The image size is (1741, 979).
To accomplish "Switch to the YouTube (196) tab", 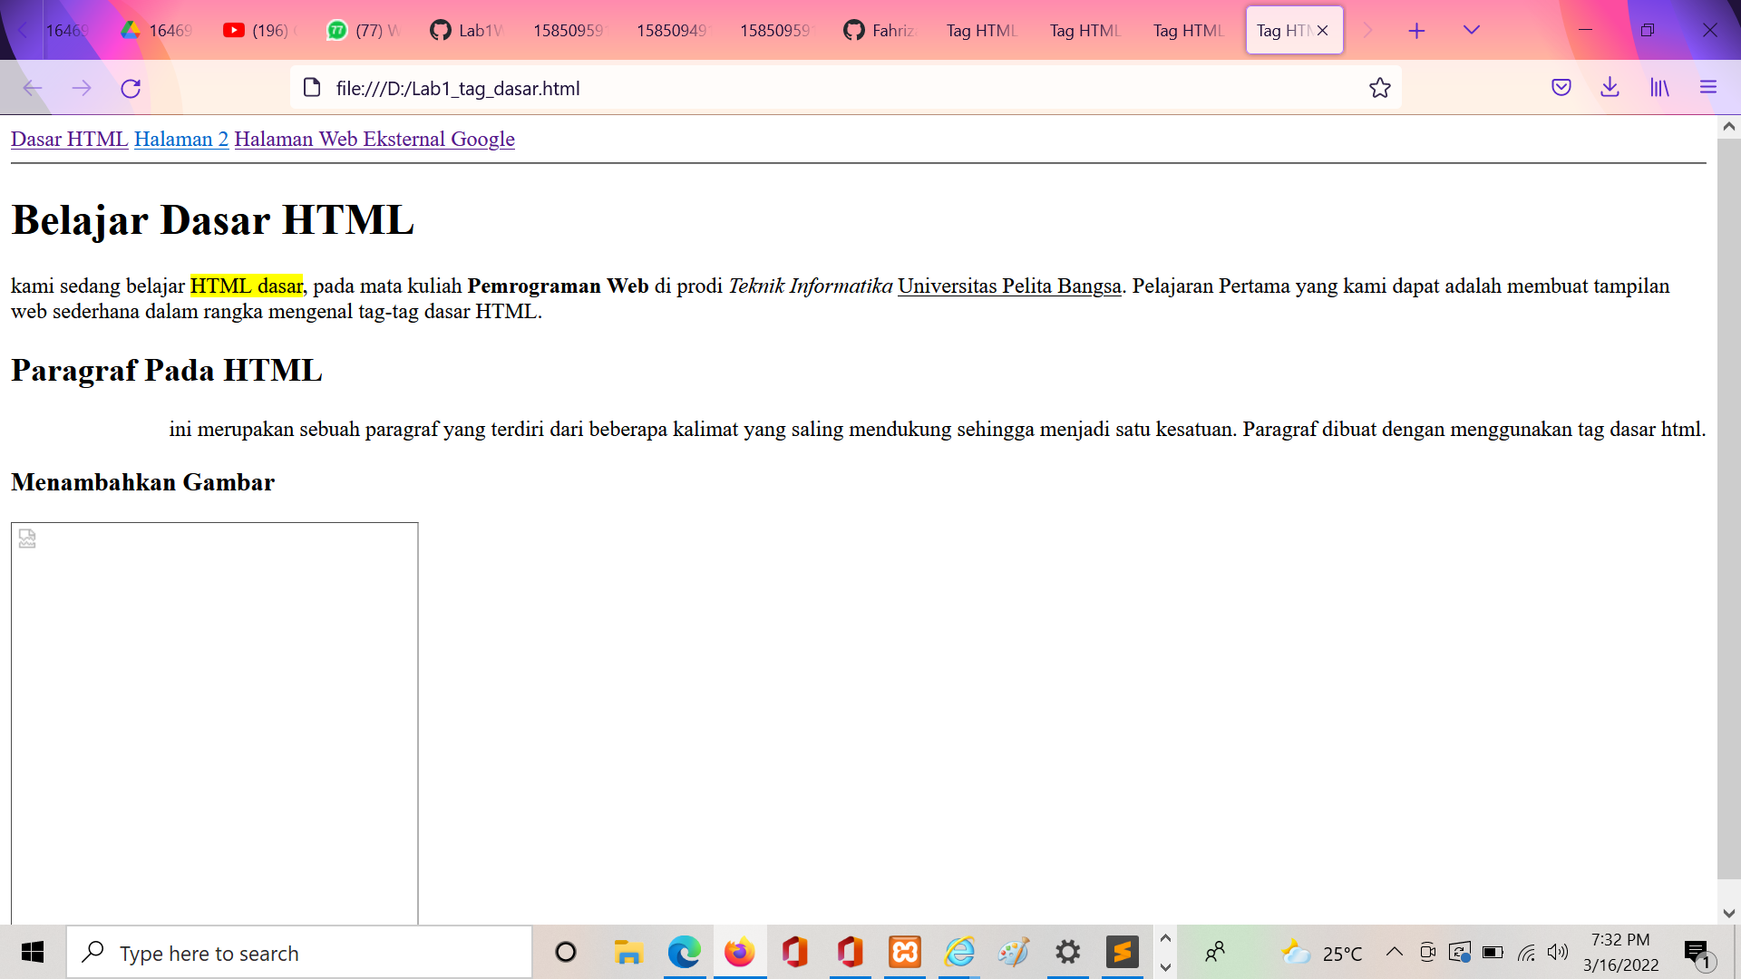I will click(x=259, y=31).
